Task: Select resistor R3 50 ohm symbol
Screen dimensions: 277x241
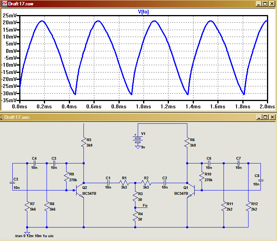Action: point(135,197)
